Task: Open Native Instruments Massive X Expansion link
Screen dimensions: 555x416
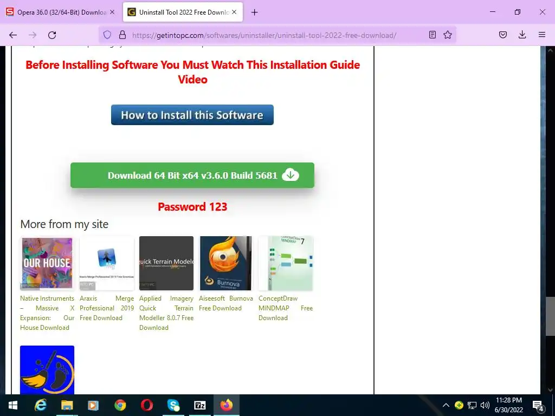Action: 47,313
